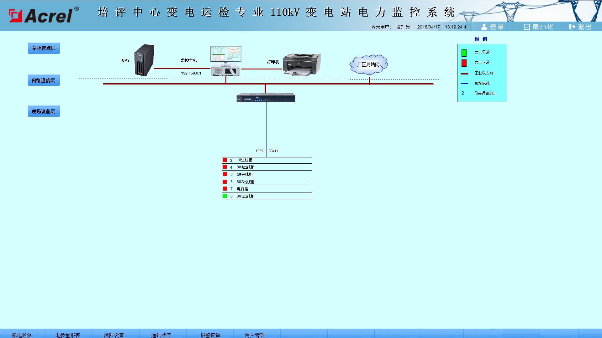The width and height of the screenshot is (602, 338).
Task: Click the 站控管理层 button
Action: (x=44, y=48)
